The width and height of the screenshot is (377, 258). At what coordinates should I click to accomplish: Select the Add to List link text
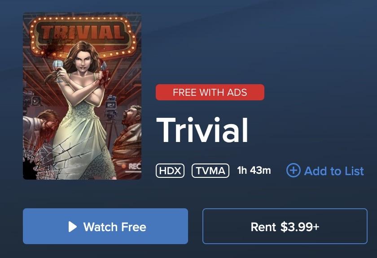click(334, 171)
